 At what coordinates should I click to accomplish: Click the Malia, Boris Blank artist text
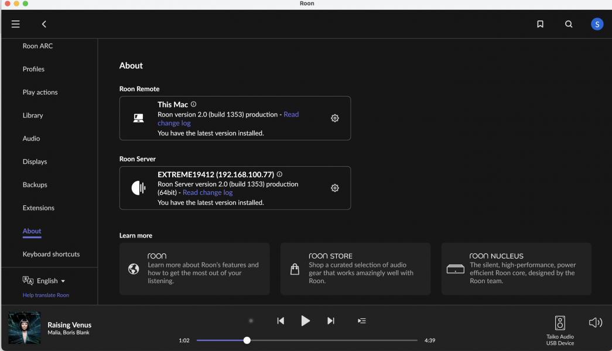69,333
